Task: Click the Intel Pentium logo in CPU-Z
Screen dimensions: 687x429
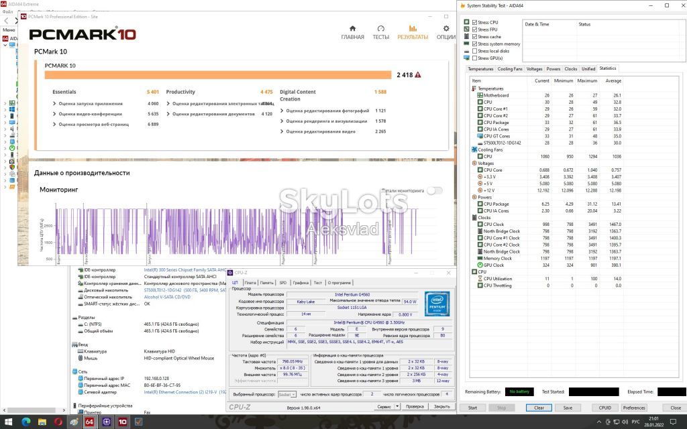Action: click(x=437, y=304)
